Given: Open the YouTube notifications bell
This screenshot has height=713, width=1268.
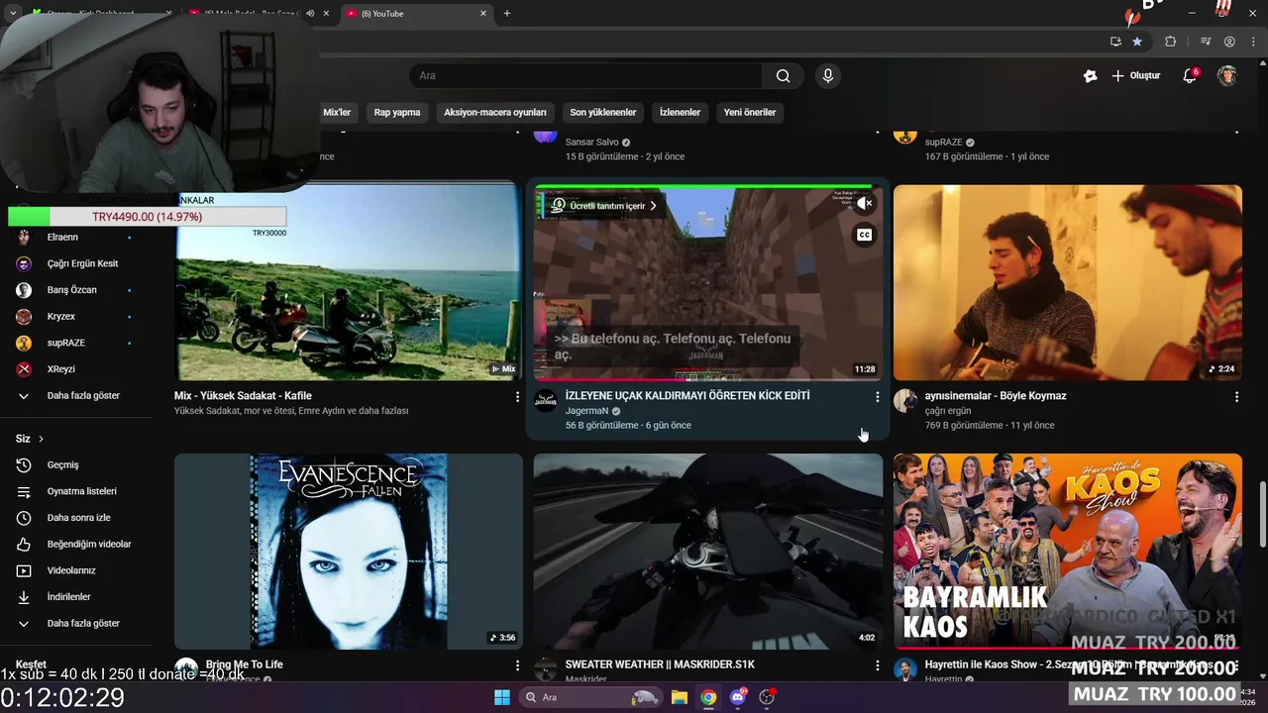Looking at the screenshot, I should [1191, 75].
